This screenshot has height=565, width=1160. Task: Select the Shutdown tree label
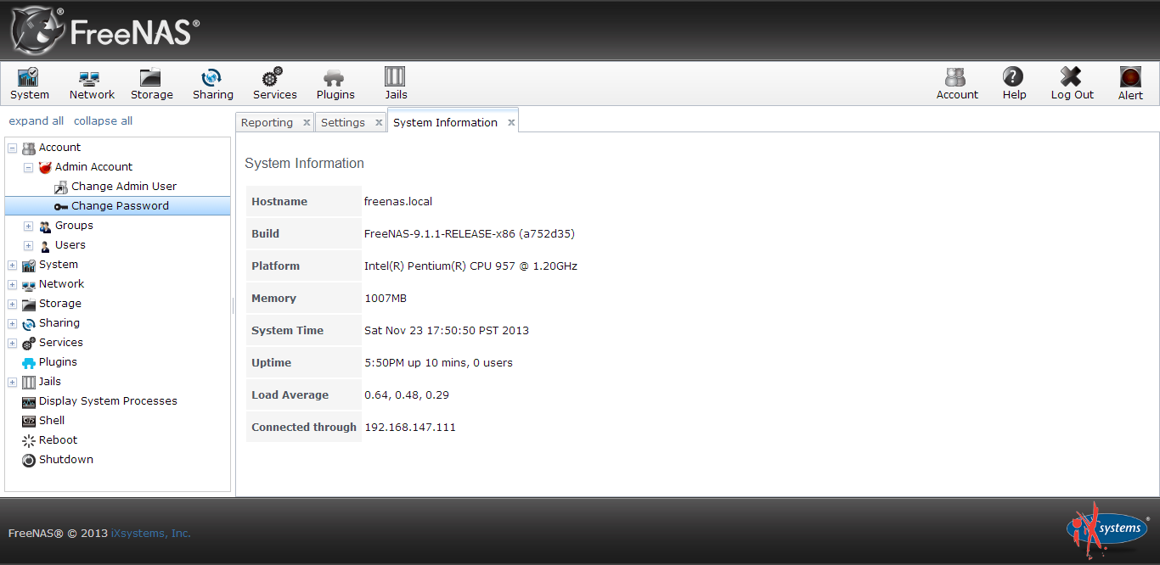(x=66, y=460)
